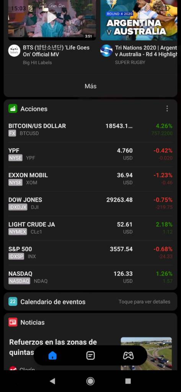The height and width of the screenshot is (392, 181).
Task: Open the NASDAQ stock row
Action: point(90,277)
